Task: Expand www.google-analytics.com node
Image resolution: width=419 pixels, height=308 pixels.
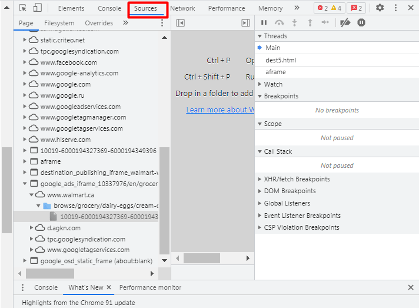Action: click(24, 73)
